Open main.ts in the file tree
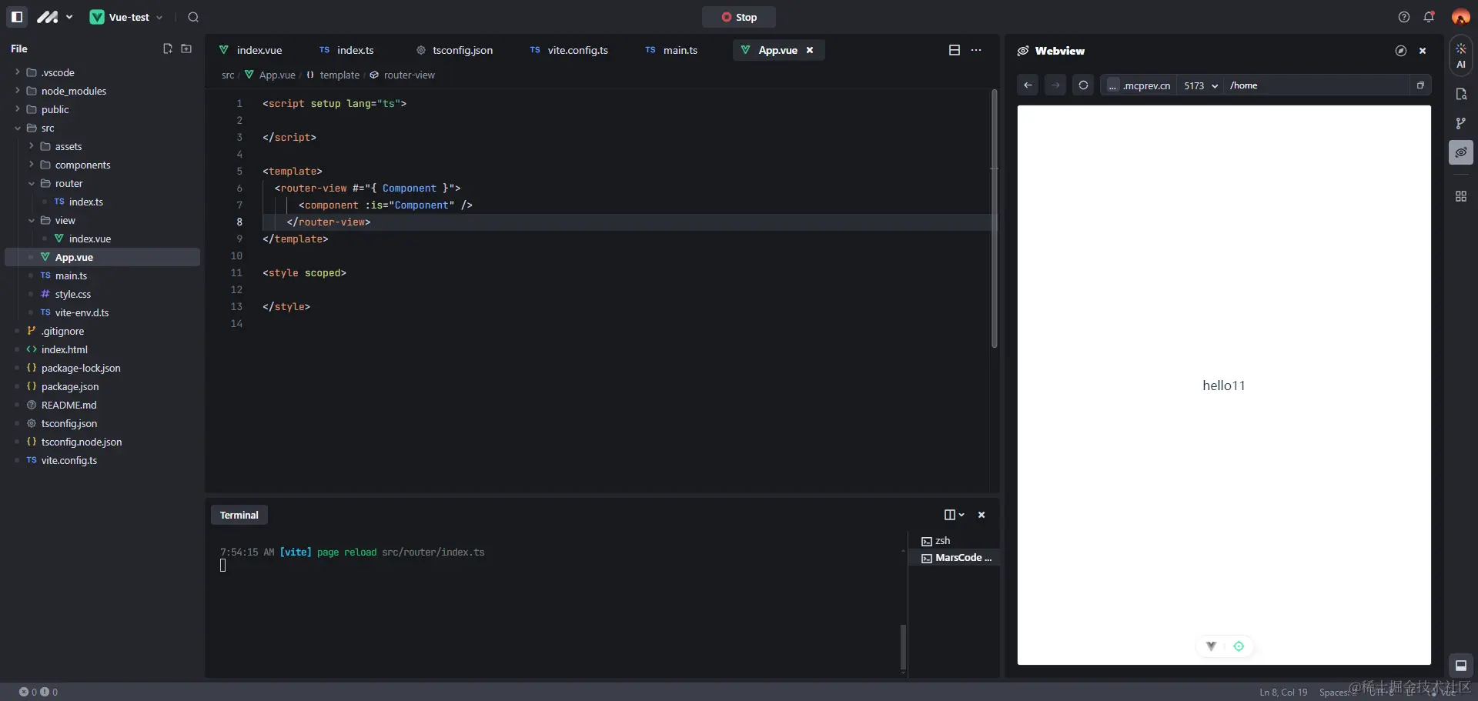 pyautogui.click(x=102, y=275)
